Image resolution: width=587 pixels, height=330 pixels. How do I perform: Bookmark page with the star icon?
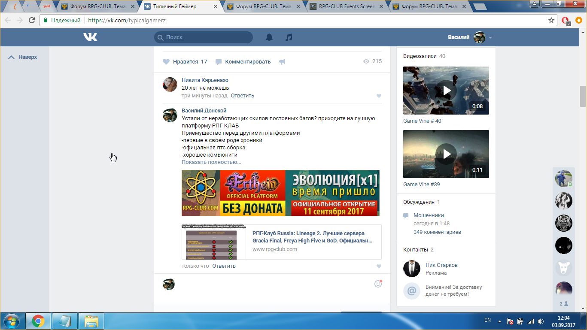pos(551,20)
